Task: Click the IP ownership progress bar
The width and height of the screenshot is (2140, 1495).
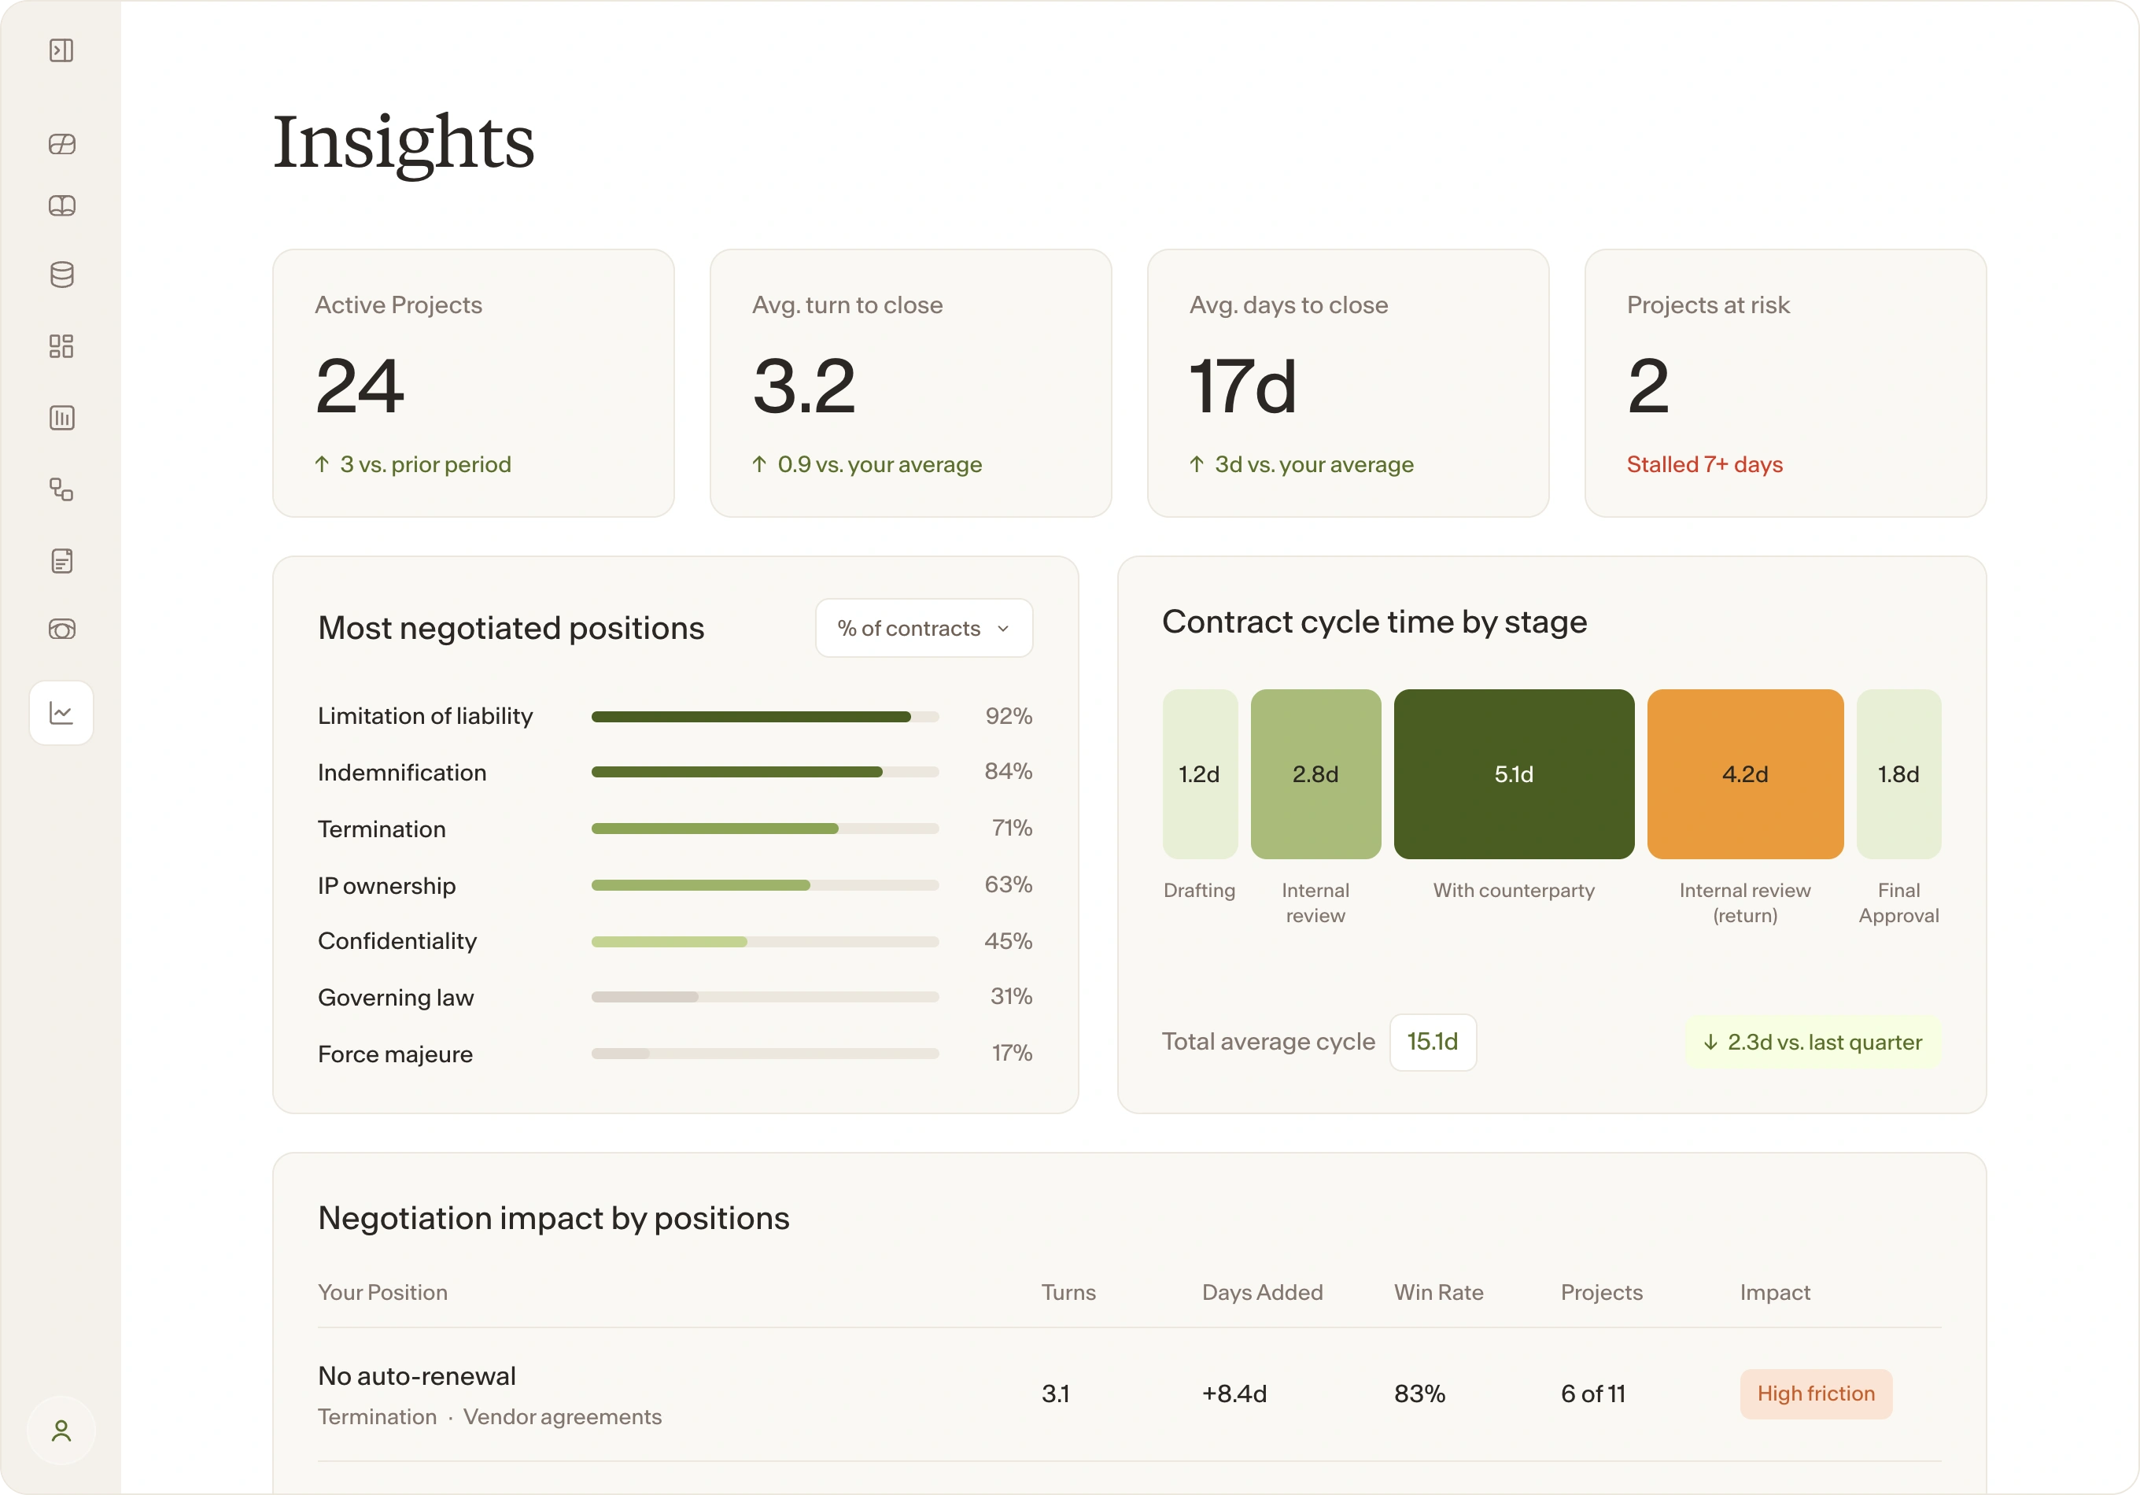Action: click(766, 885)
